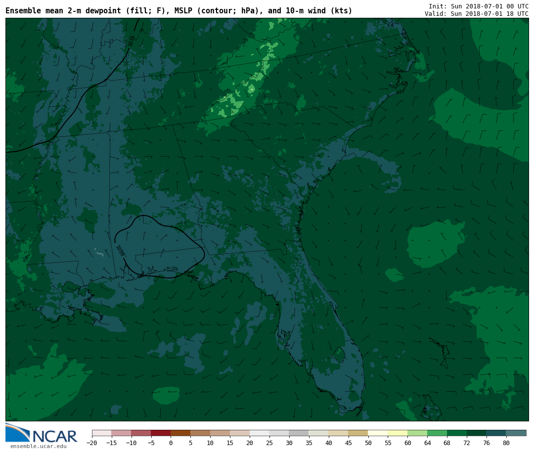Click the map title text
This screenshot has width=534, height=452.
pyautogui.click(x=178, y=11)
